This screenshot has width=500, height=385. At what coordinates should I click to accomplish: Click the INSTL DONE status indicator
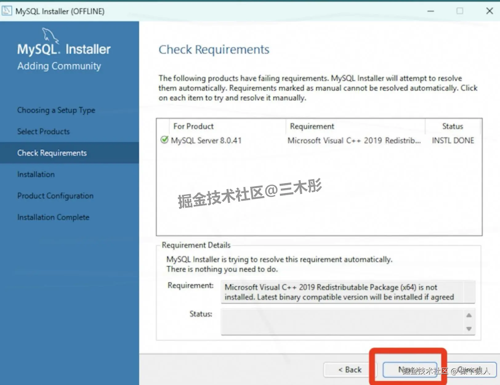pyautogui.click(x=453, y=140)
